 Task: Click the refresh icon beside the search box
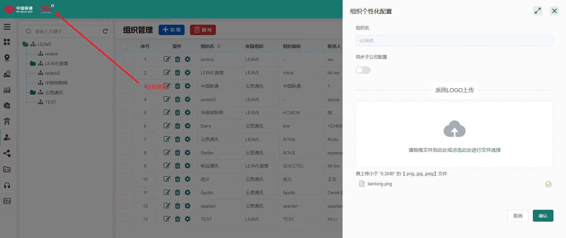click(x=105, y=31)
